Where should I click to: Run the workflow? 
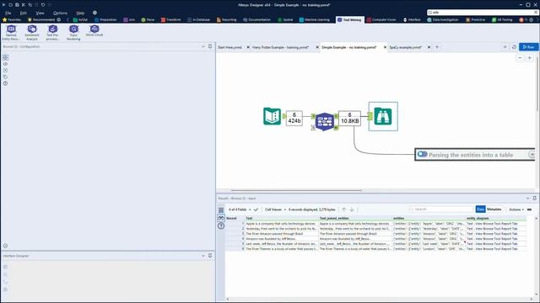pyautogui.click(x=529, y=47)
